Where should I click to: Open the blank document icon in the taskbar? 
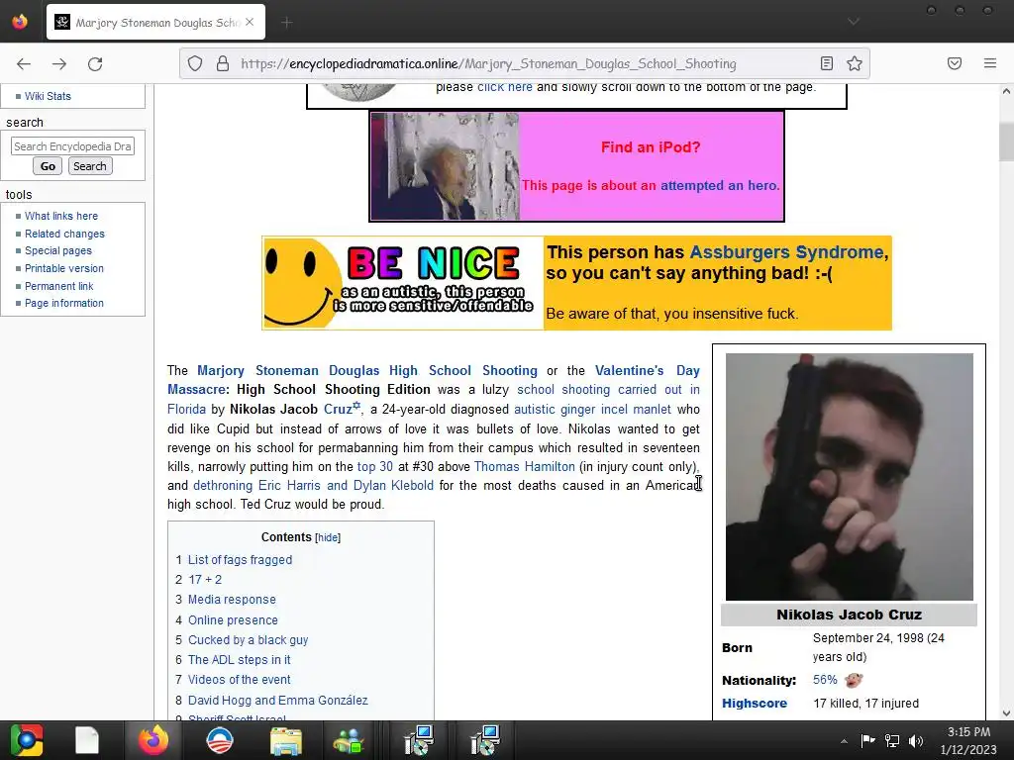87,740
